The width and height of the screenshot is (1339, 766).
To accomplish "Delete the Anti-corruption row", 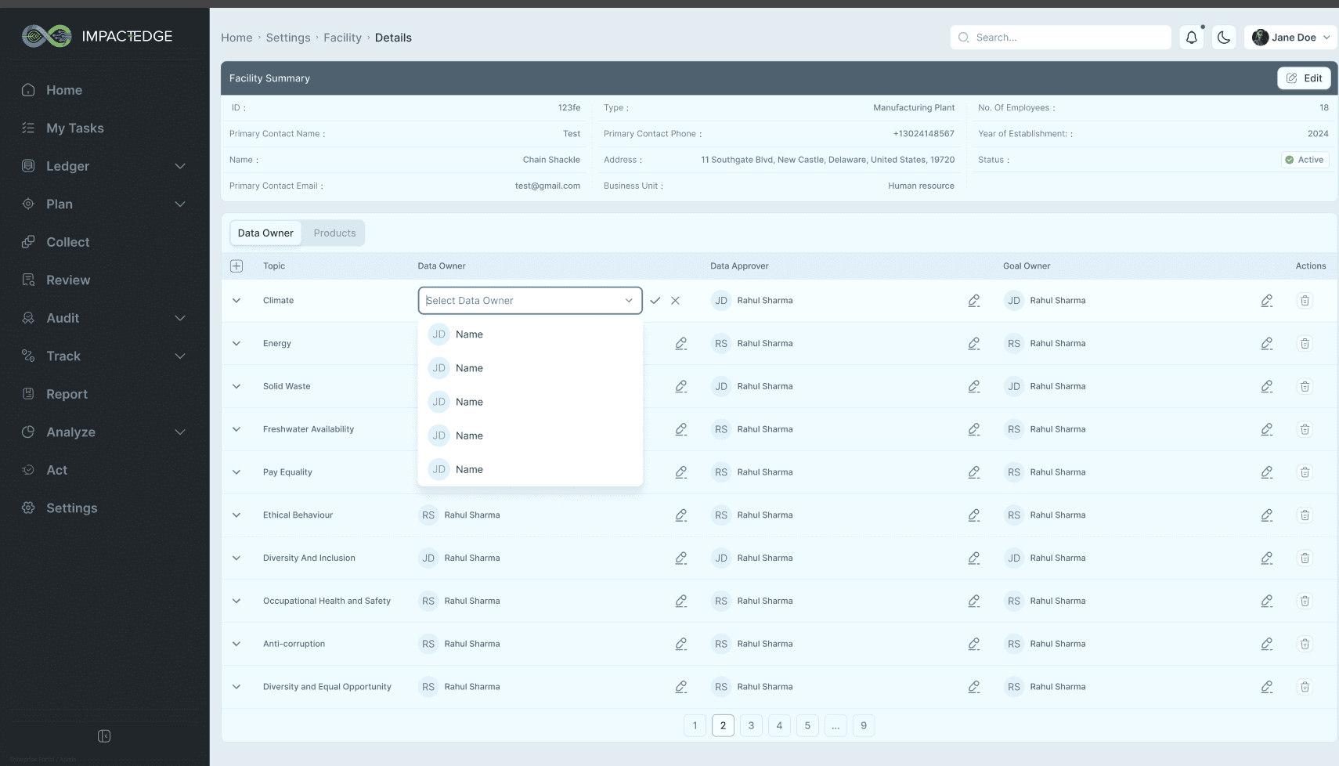I will coord(1305,644).
